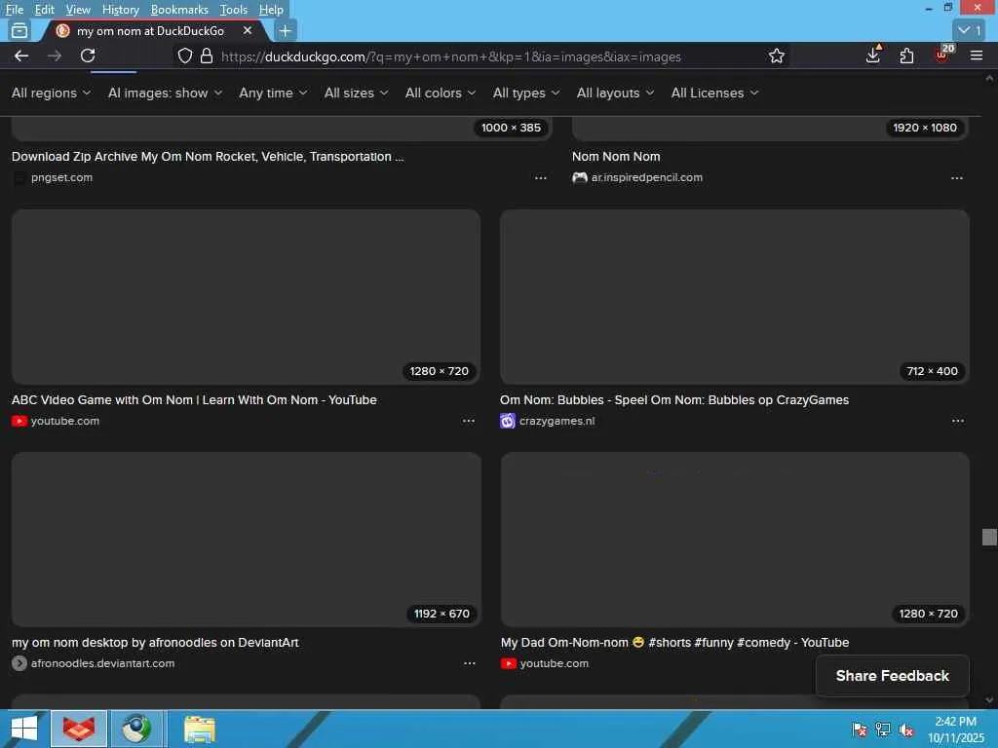This screenshot has height=748, width=998.
Task: Open the taskbar clock showing 2:42 PM
Action: click(956, 729)
